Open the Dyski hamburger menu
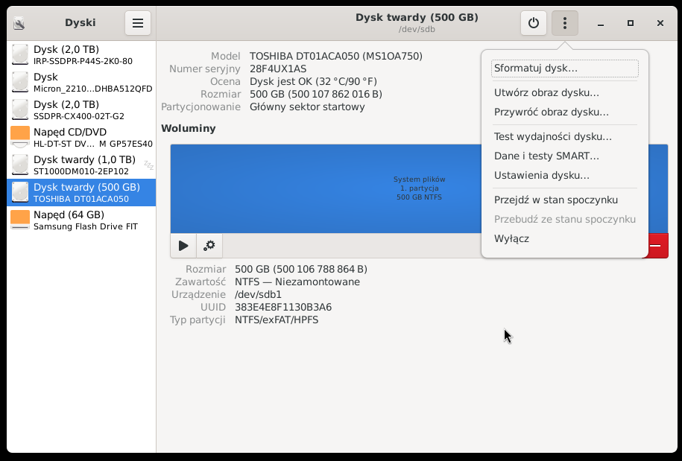This screenshot has height=461, width=682. [138, 23]
